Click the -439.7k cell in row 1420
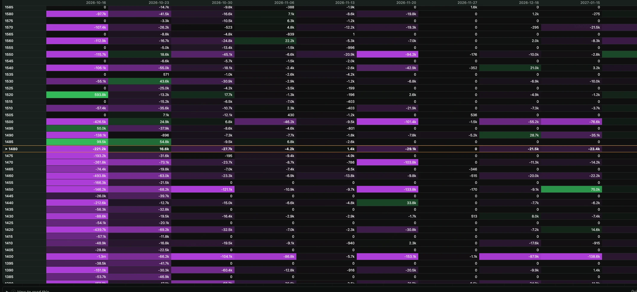Viewport: 637px width, 292px height. (x=77, y=230)
